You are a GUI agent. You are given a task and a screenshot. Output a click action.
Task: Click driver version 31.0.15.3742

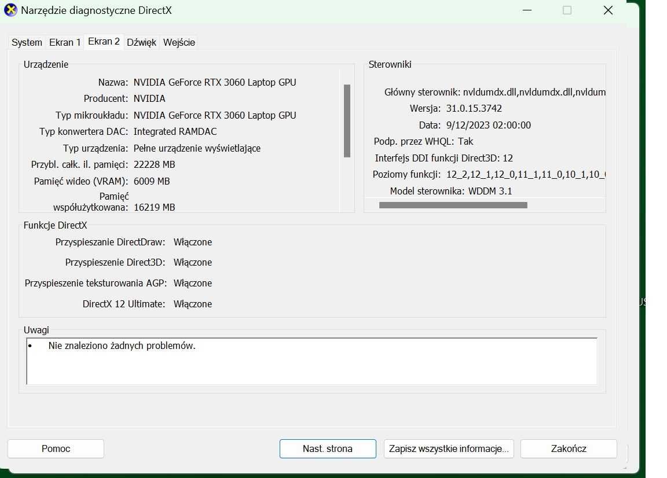point(474,108)
